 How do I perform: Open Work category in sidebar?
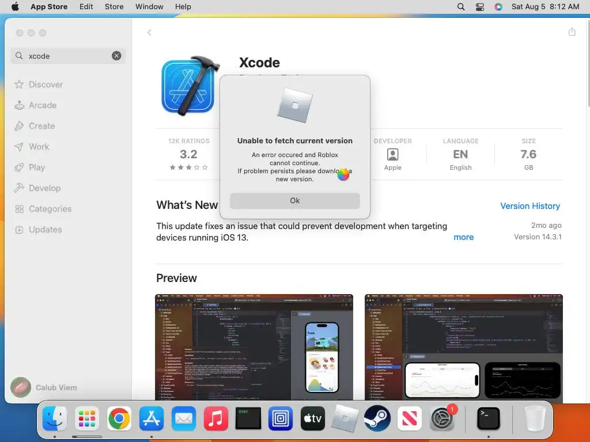click(32, 147)
